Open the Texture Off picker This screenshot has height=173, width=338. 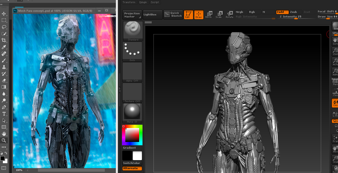point(133,93)
